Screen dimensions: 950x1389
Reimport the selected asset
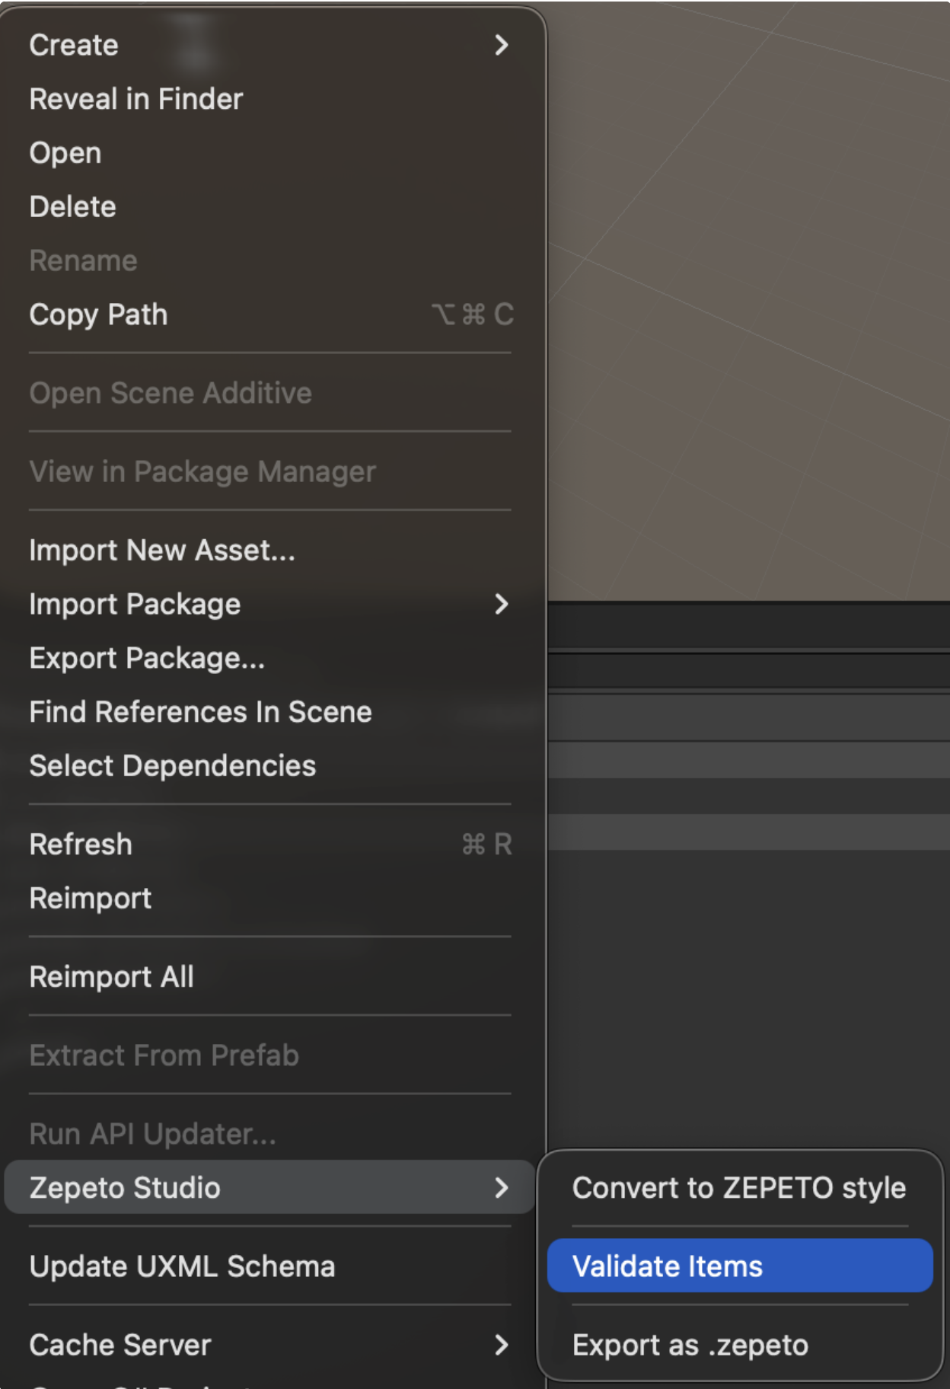(x=269, y=899)
